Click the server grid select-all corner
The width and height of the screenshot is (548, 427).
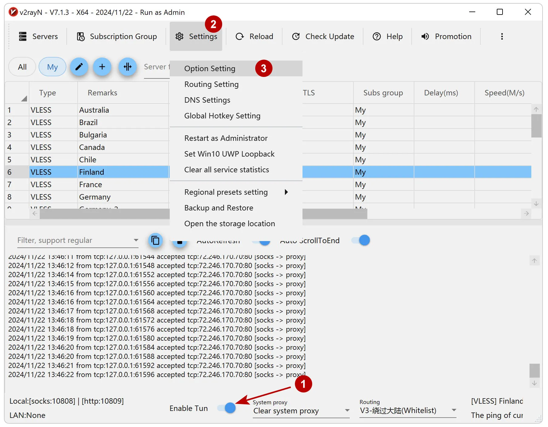pyautogui.click(x=17, y=93)
